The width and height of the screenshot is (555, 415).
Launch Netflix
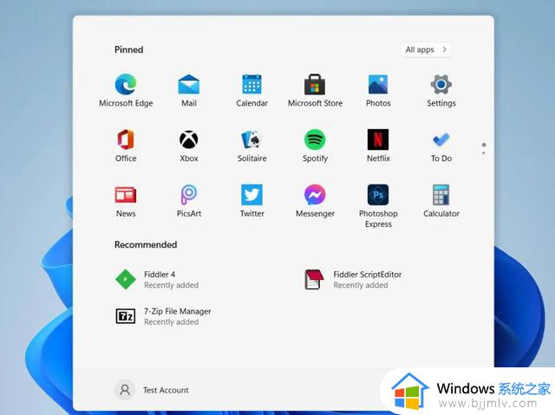point(378,146)
